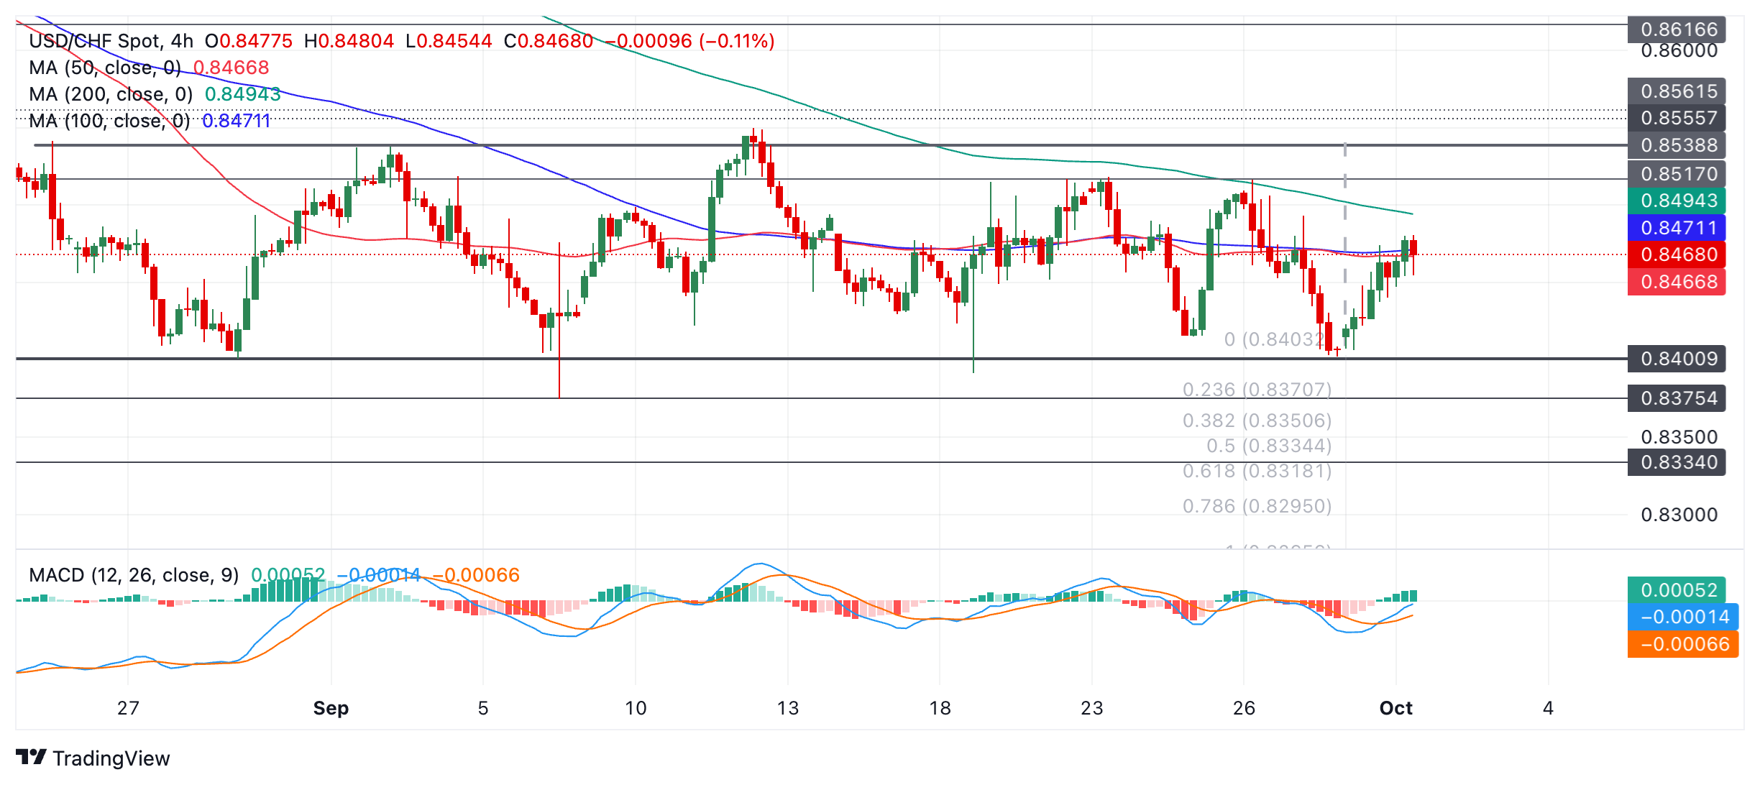This screenshot has width=1760, height=785.
Task: Click the 0.83754 horizontal line label
Action: click(x=1676, y=398)
